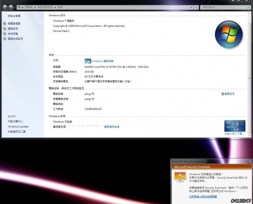Click the shield icon beside 遠端設定
The width and height of the screenshot is (253, 204).
[5, 28]
